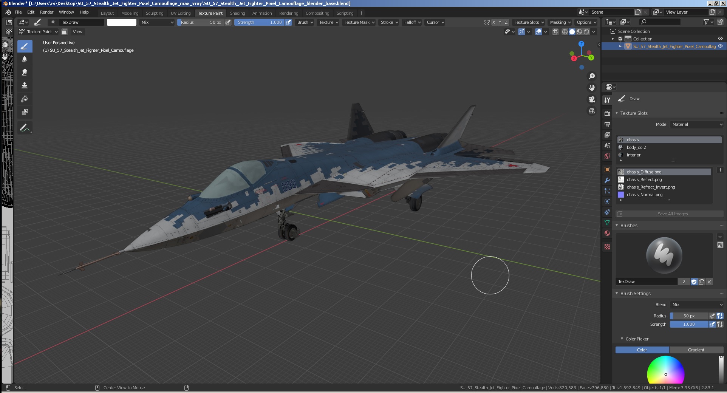Select body_col2 material slot
Screen dimensions: 727x393
point(669,147)
